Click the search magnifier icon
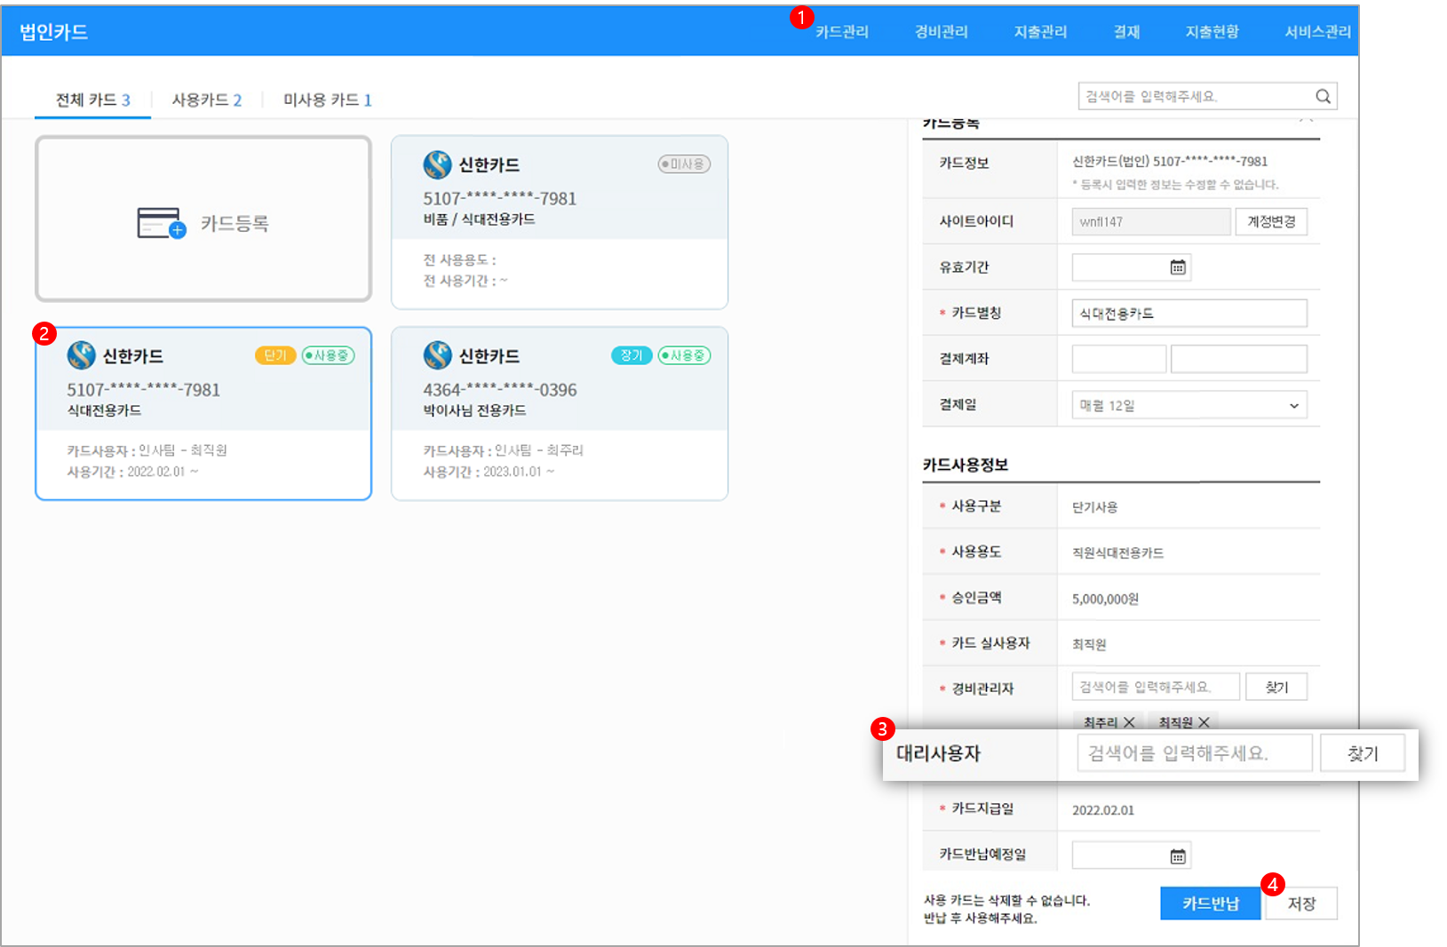The height and width of the screenshot is (947, 1447). [1323, 97]
